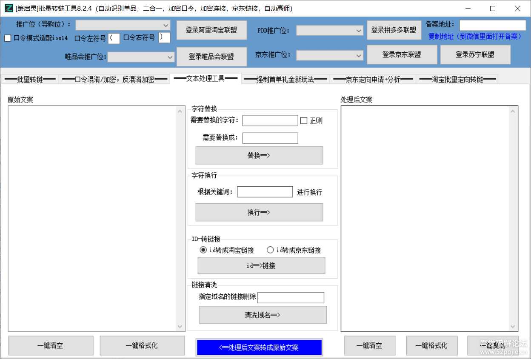Click the 备案地址 input field
Screen dimensions: 531x359
492,25
